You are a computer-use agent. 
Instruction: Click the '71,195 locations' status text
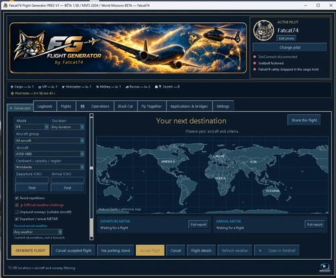pyautogui.click(x=42, y=268)
